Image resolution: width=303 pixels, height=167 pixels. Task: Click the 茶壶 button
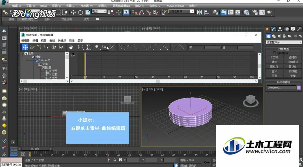pos(274,76)
